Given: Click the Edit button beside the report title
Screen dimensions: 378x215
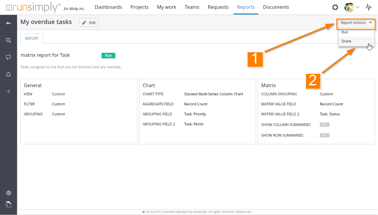Looking at the screenshot, I should coord(89,23).
